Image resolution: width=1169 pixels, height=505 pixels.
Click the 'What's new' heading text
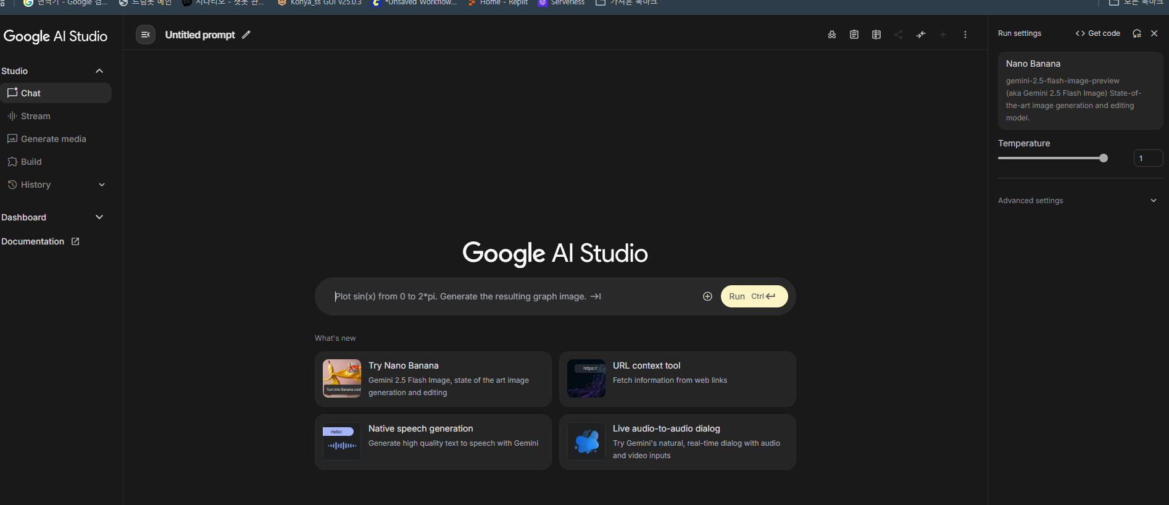pos(335,338)
